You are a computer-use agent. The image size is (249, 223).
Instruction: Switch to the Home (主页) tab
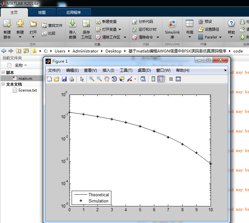click(x=14, y=12)
